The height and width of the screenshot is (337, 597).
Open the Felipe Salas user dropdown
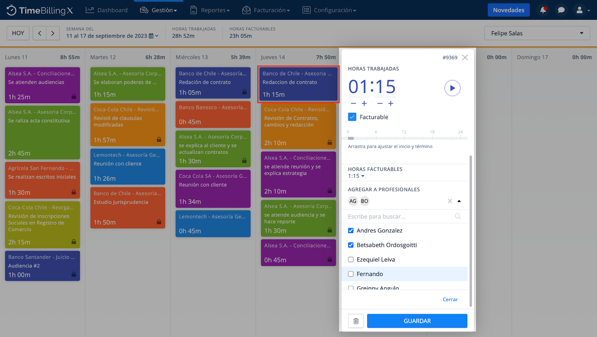click(x=537, y=33)
